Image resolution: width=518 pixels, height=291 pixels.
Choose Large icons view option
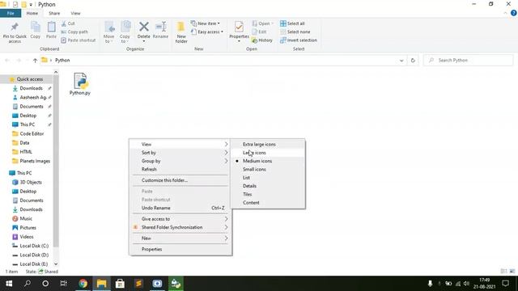[268, 153]
